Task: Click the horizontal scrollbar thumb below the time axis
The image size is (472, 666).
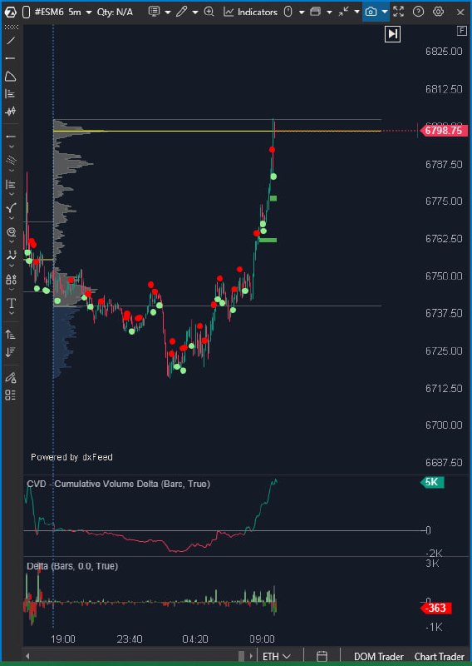Action: [x=241, y=656]
